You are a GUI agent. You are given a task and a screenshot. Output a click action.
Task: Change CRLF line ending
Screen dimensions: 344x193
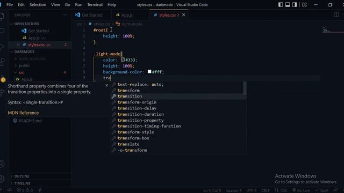tap(266, 190)
